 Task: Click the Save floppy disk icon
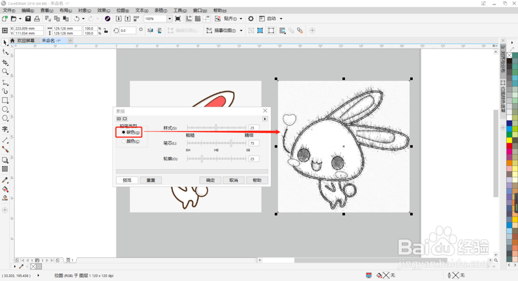pos(28,19)
